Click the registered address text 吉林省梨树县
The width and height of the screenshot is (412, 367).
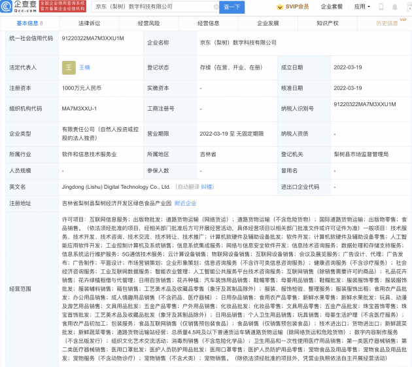(x=116, y=203)
